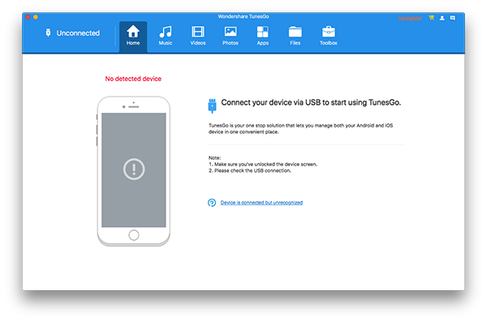The width and height of the screenshot is (487, 322).
Task: Click the Unregister link
Action: pyautogui.click(x=410, y=18)
